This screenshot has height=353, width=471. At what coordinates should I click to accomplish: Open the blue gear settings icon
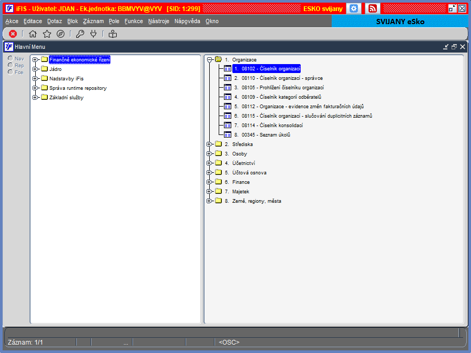pyautogui.click(x=354, y=8)
